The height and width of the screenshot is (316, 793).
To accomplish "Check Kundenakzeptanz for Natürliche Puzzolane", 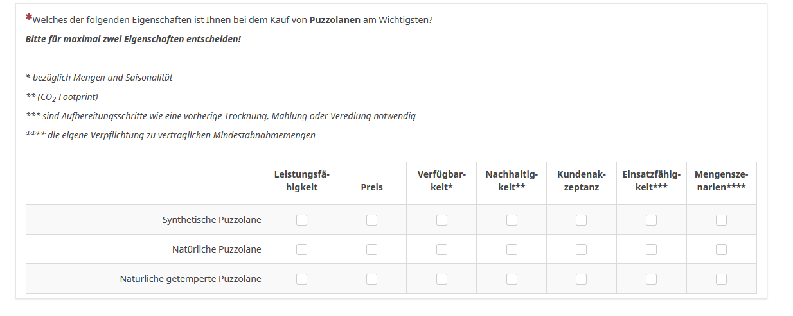I will pyautogui.click(x=582, y=249).
